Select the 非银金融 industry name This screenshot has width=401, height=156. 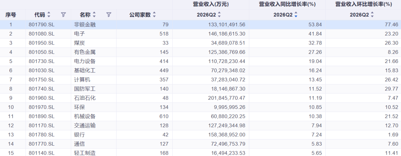(x=85, y=24)
